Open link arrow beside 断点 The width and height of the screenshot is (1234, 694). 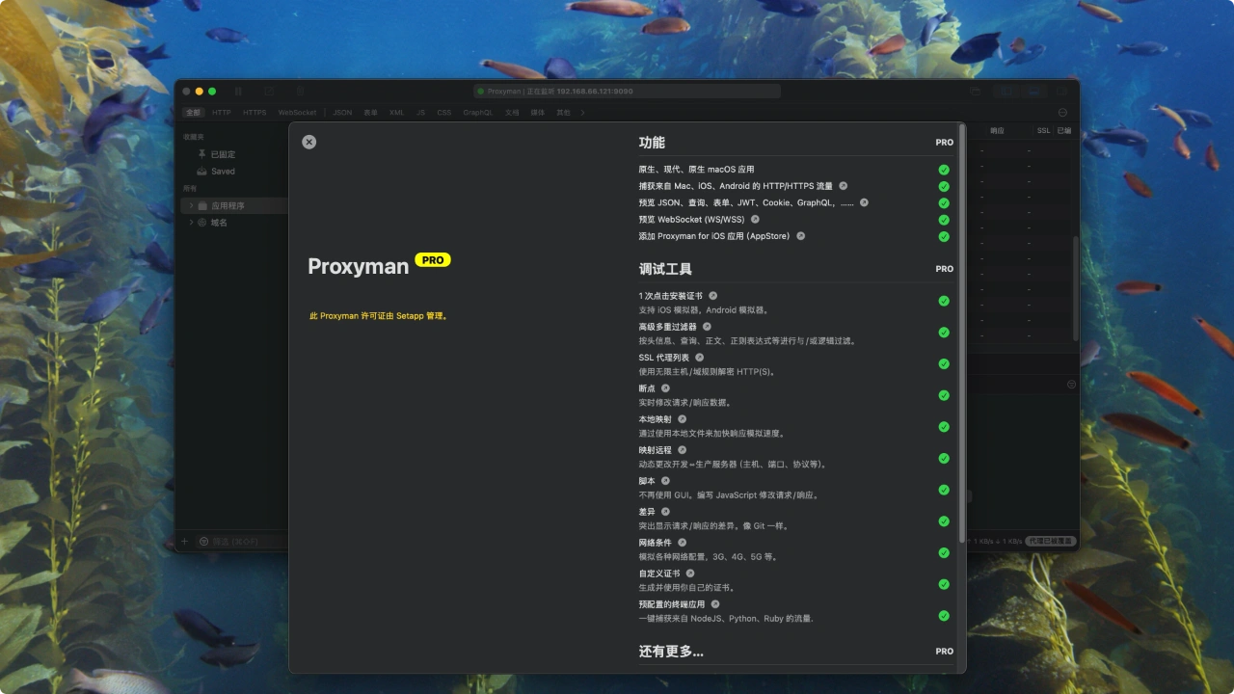[x=665, y=388]
